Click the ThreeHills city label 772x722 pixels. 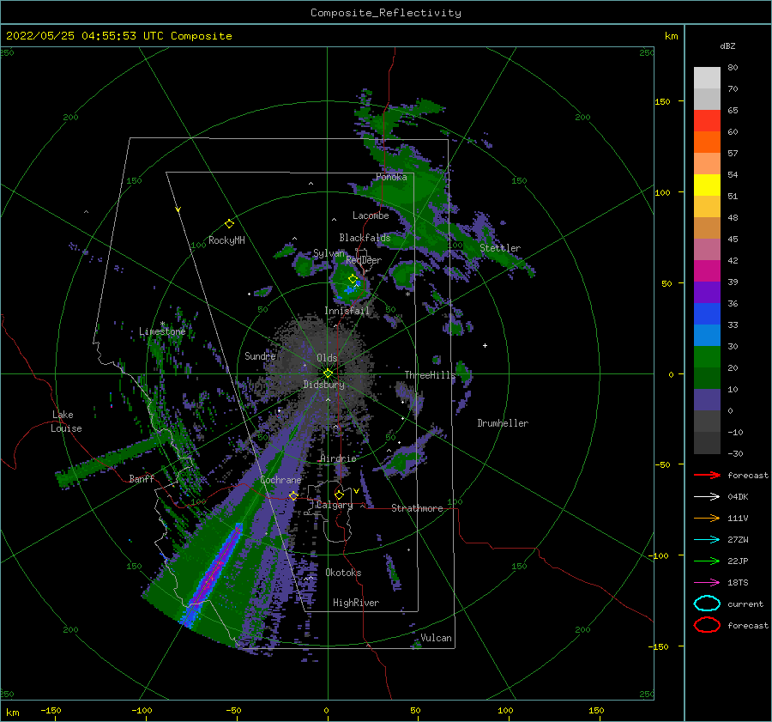430,375
